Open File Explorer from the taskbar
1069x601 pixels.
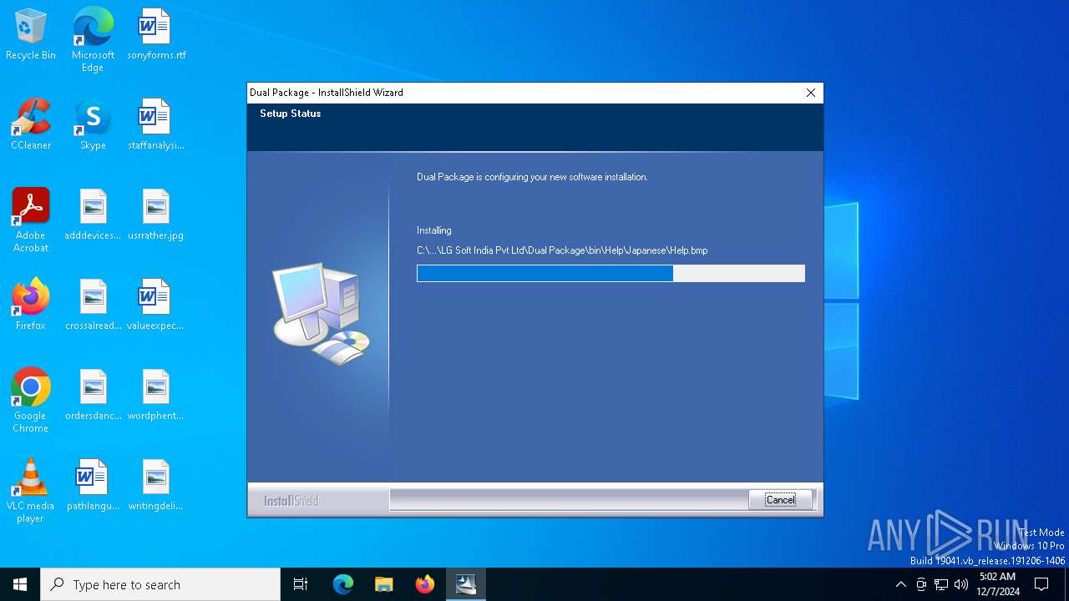[384, 584]
